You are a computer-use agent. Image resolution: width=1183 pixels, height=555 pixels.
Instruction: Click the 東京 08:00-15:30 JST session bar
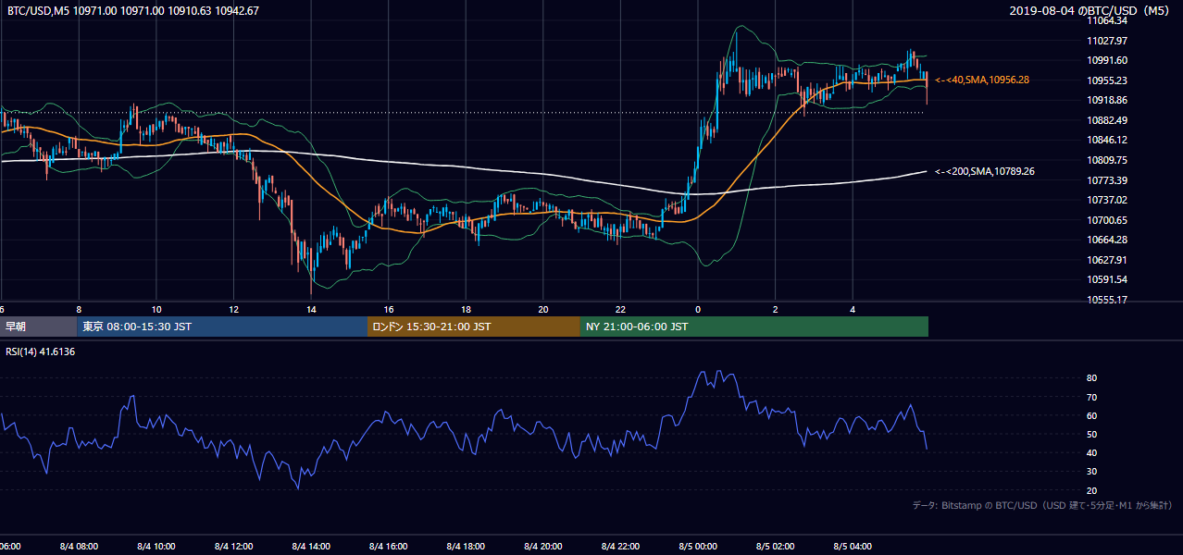tap(223, 327)
